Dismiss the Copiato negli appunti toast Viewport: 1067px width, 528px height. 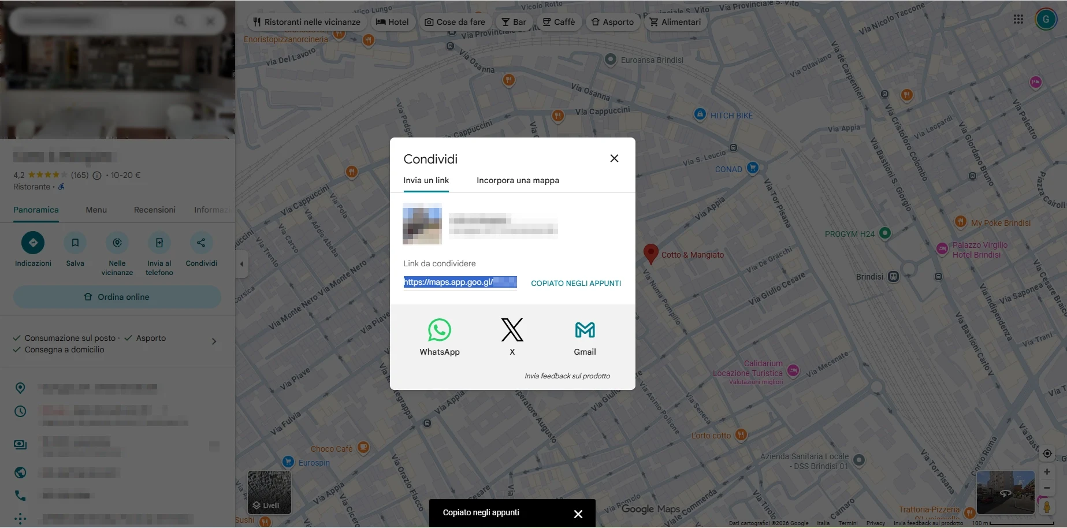[578, 514]
